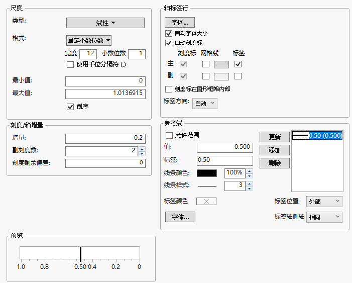Click the 最大值 field showing 1.0136915
Viewport: 352px width, 283px height.
(x=105, y=93)
